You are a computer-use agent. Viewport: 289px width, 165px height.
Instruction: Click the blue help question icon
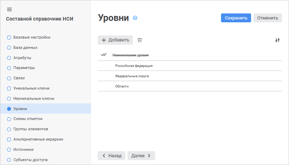coord(135,18)
